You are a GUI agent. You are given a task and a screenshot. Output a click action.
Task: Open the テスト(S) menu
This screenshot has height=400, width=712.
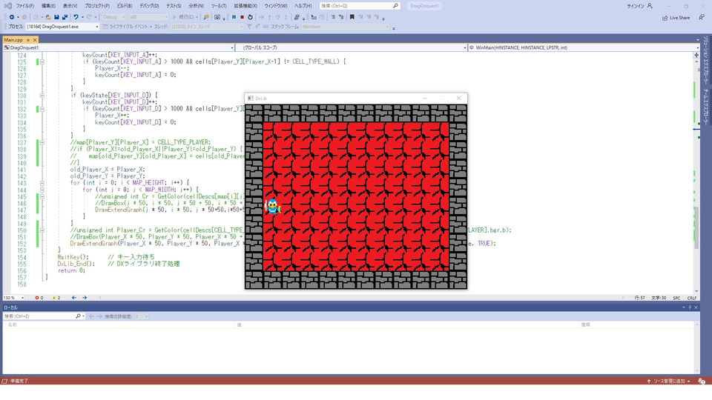[174, 6]
